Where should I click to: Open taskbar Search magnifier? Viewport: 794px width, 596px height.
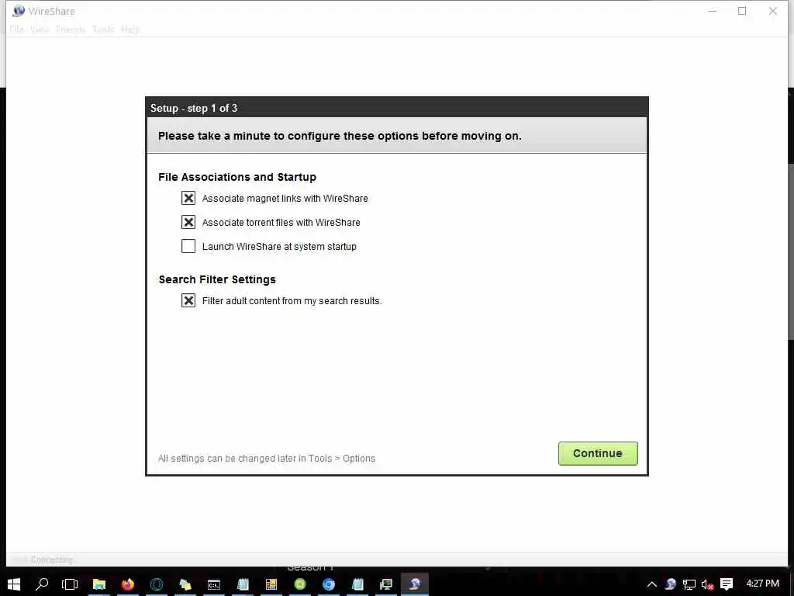[x=42, y=584]
